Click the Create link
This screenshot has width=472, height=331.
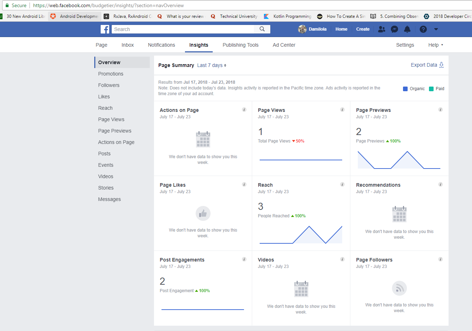(363, 29)
